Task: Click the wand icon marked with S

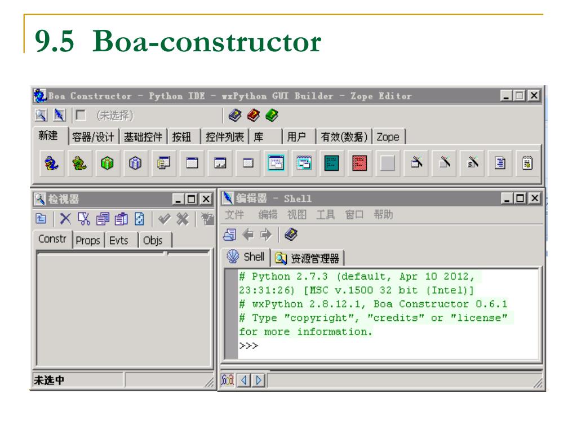Action: [472, 163]
